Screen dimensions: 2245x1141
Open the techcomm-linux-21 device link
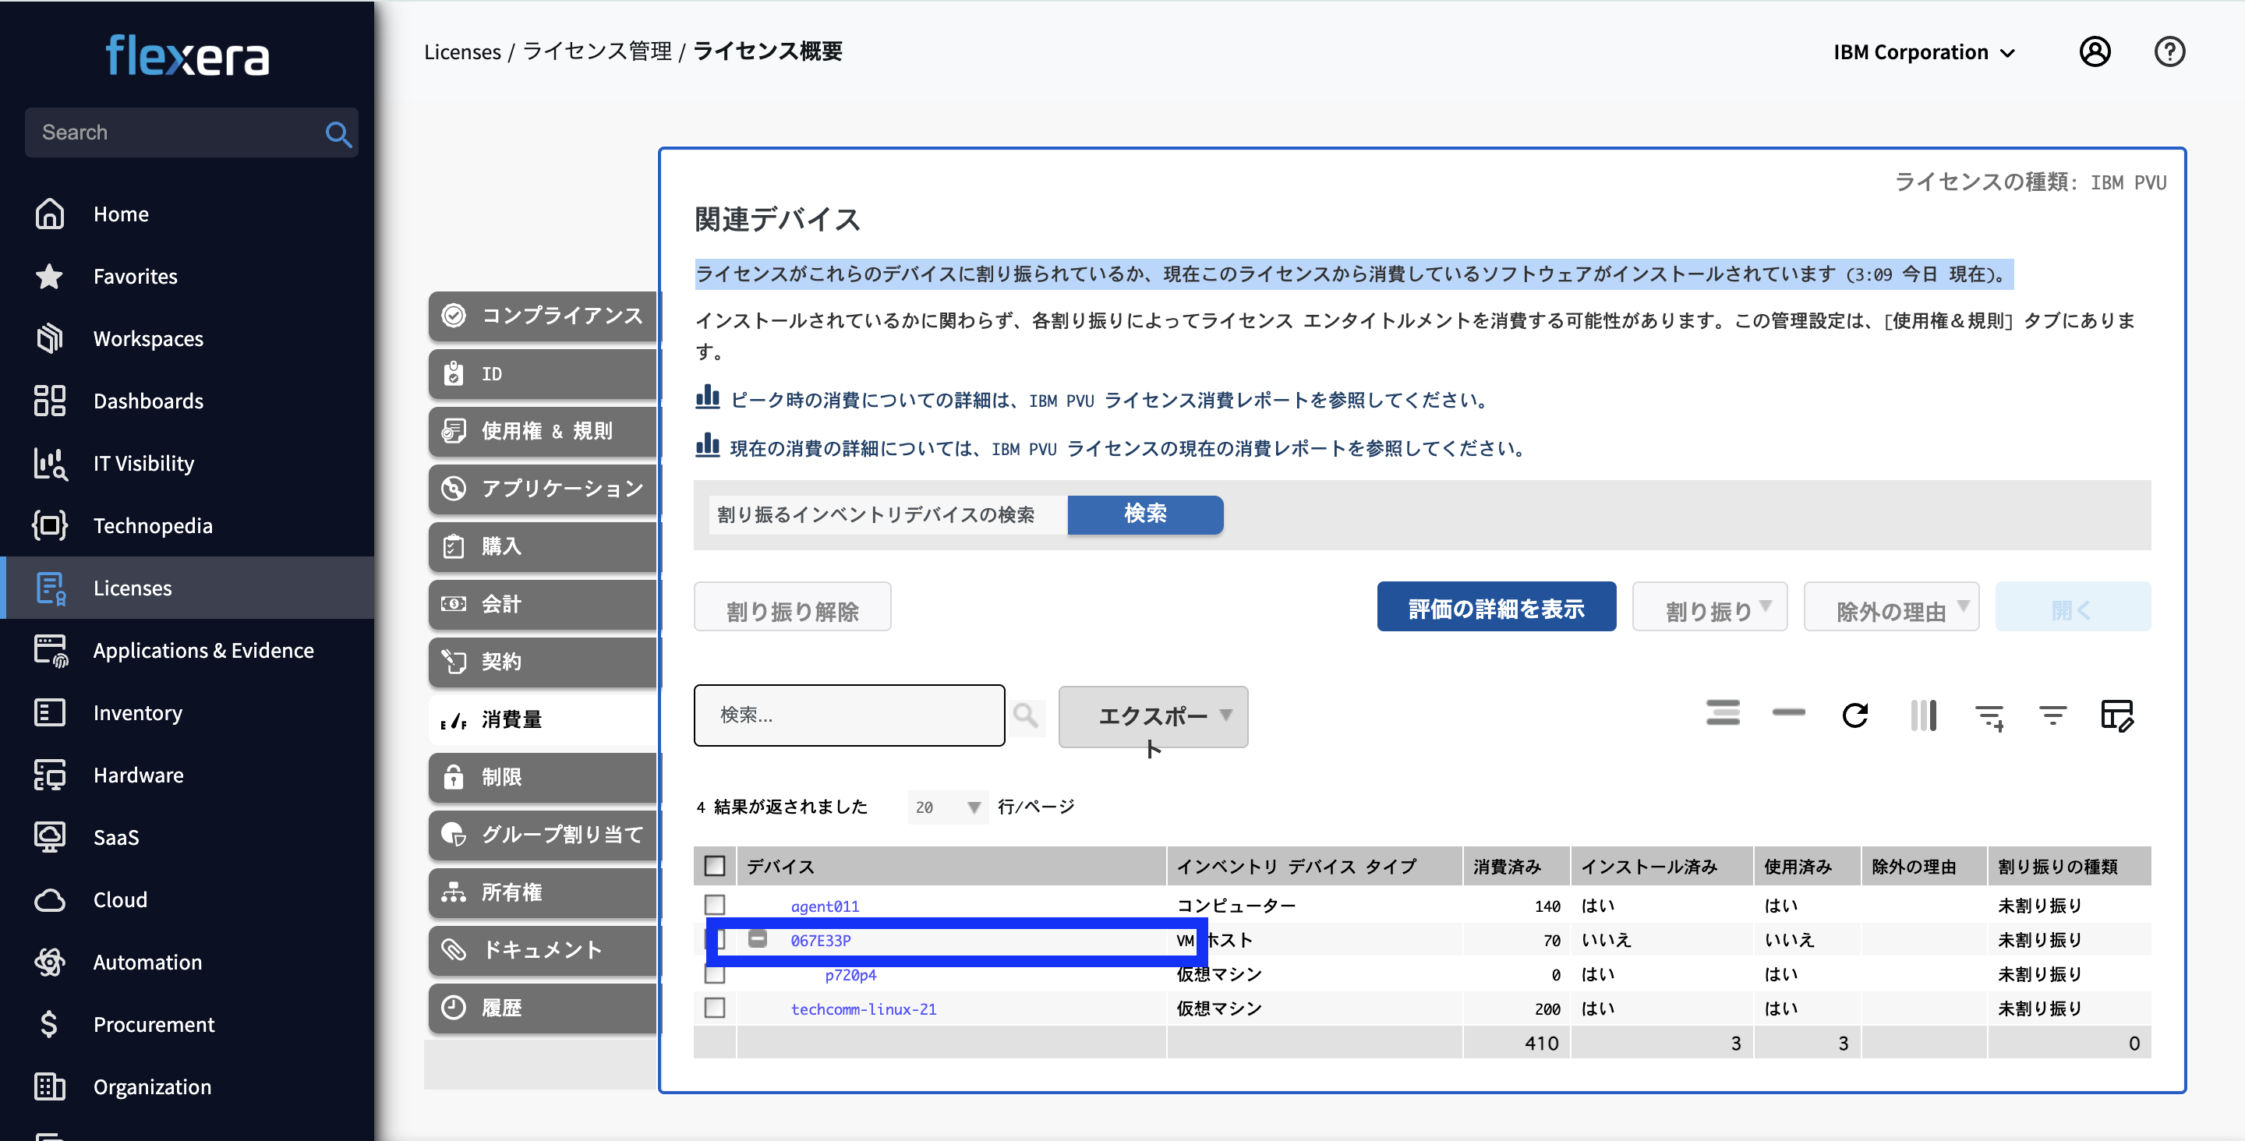[864, 1009]
